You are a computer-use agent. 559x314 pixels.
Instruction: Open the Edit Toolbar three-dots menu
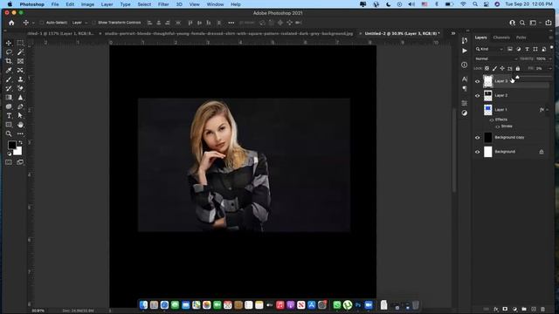[x=20, y=133]
